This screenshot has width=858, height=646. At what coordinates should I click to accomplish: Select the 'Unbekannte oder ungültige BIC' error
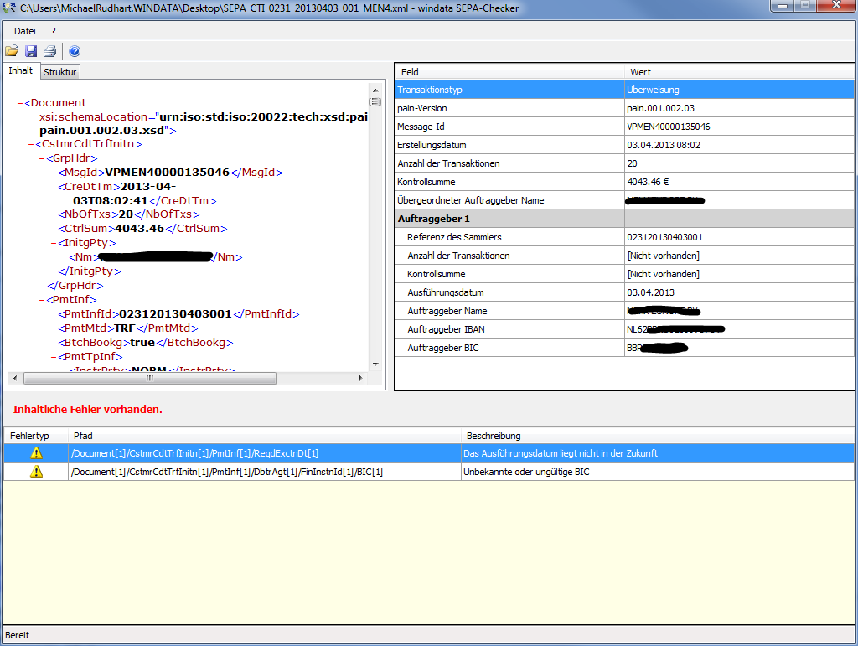[x=429, y=472]
